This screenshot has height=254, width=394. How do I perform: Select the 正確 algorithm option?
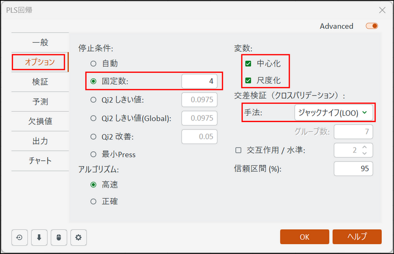[x=94, y=201]
